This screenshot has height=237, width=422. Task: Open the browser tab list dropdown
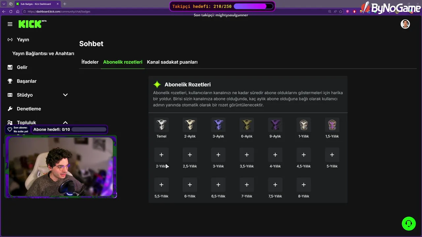coord(4,4)
